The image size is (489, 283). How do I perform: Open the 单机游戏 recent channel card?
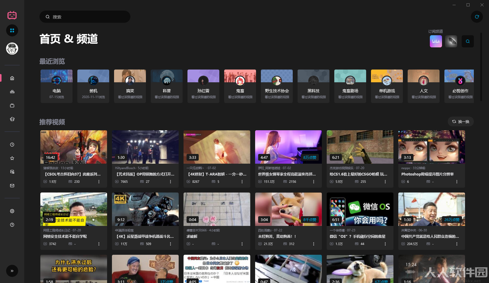point(387,86)
